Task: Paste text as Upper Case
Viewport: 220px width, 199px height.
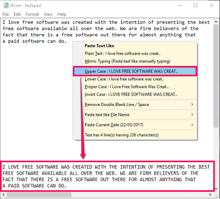Action: point(135,71)
